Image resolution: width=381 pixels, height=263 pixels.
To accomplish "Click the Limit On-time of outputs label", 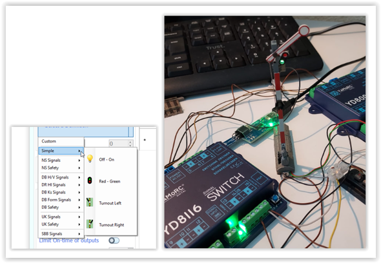I will [69, 240].
